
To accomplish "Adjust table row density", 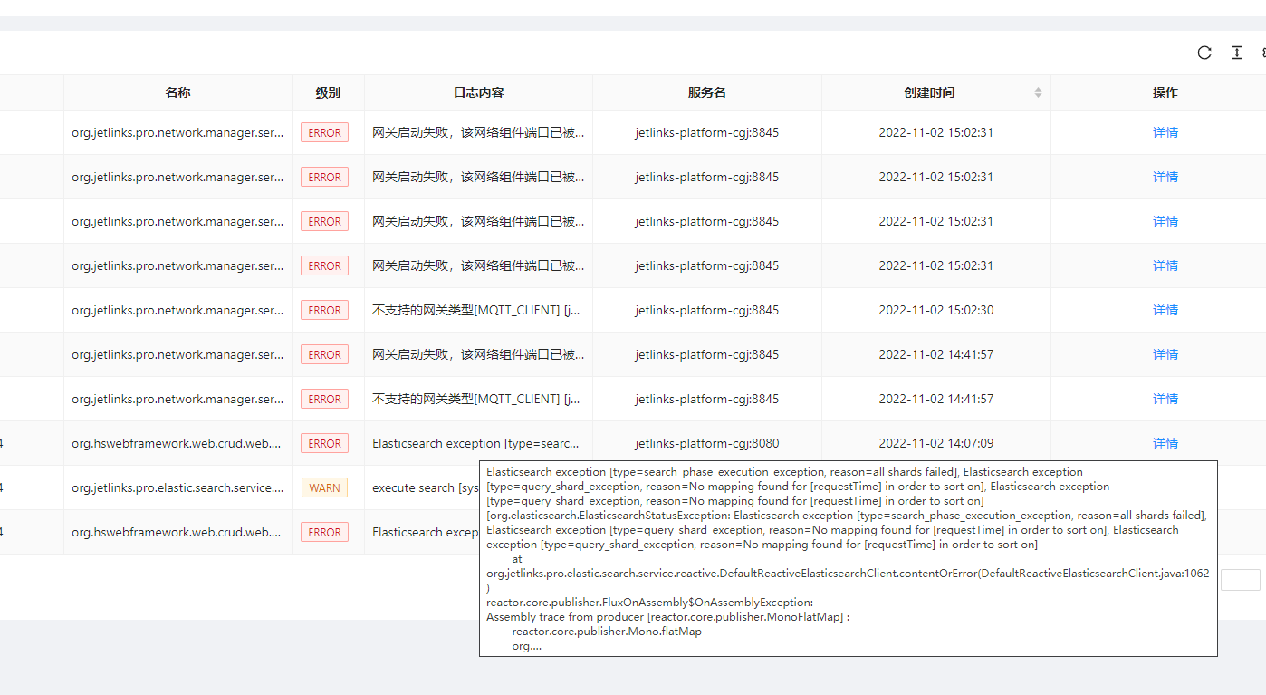I will tap(1236, 53).
